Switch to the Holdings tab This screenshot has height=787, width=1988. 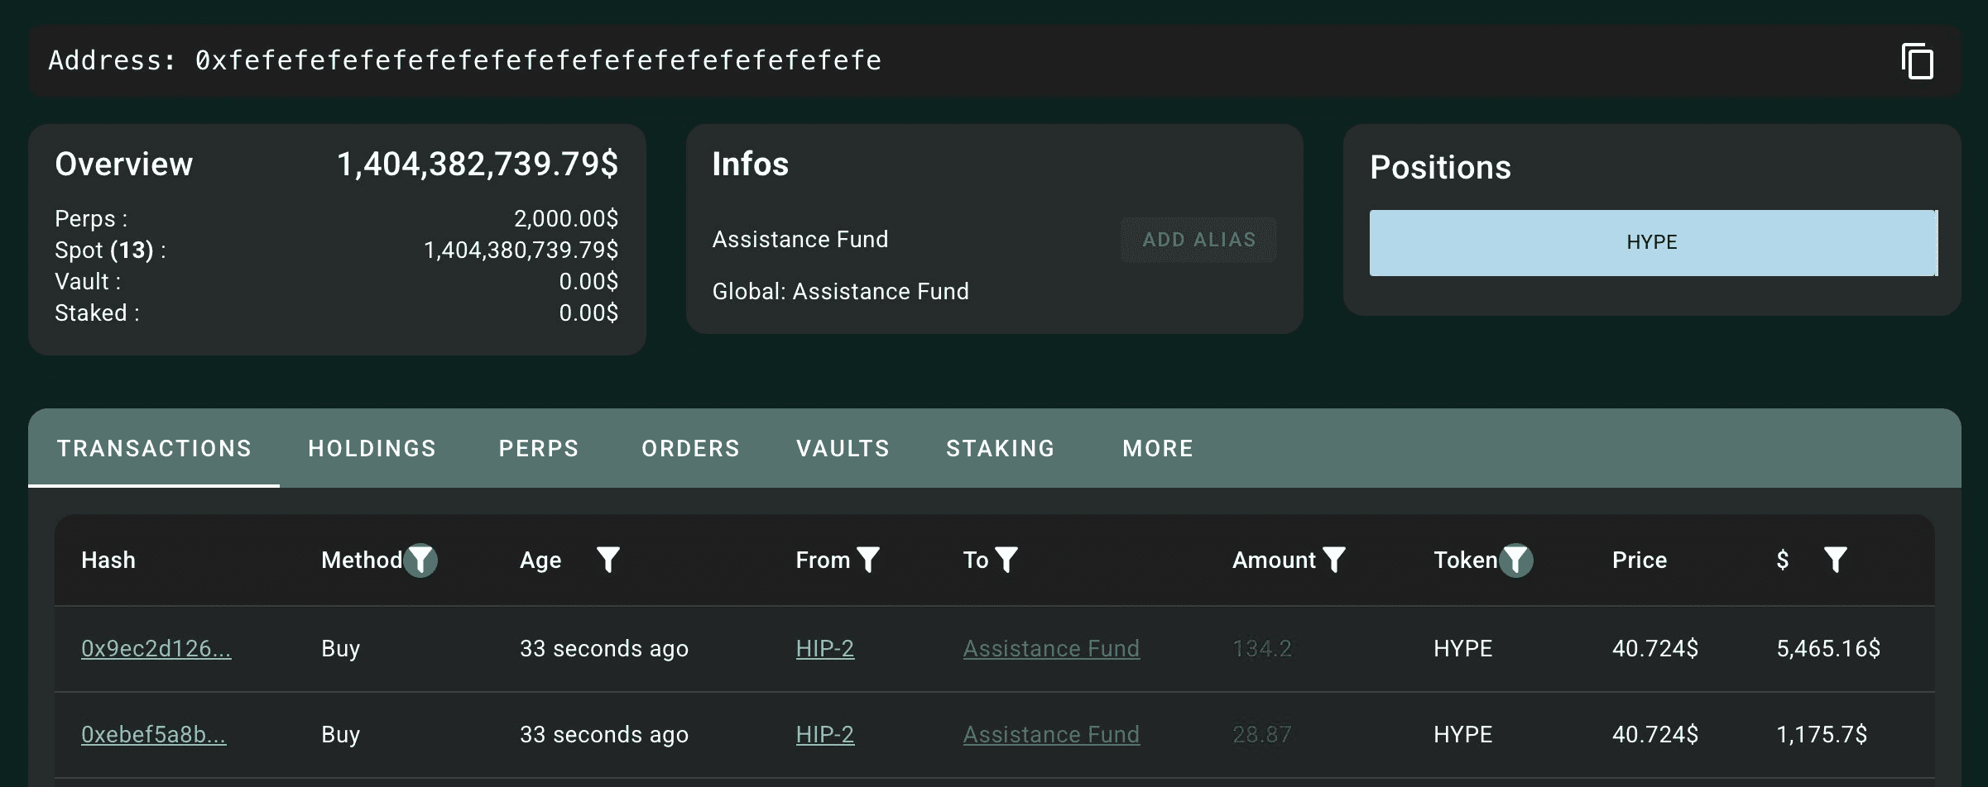[372, 448]
